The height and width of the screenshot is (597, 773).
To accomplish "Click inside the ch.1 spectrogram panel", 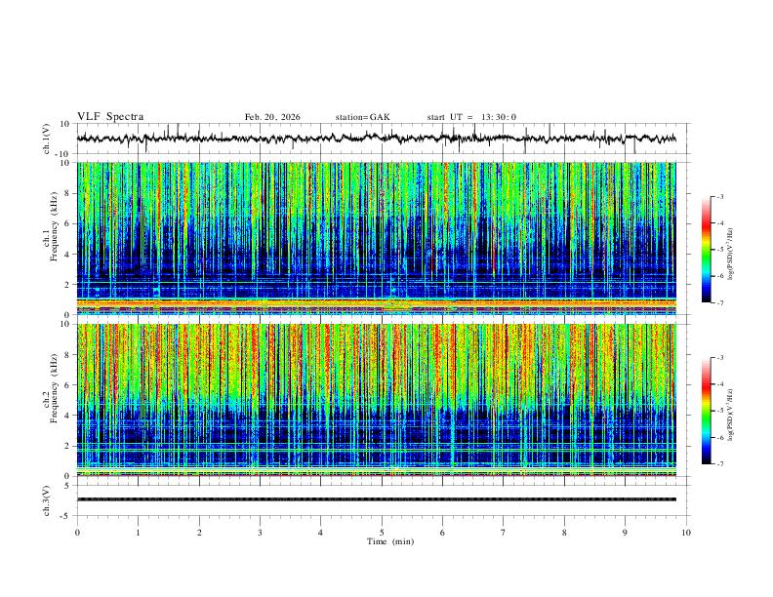I will tap(377, 238).
